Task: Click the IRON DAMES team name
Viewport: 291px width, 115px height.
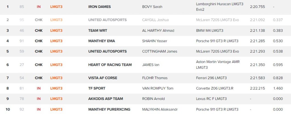Action: pyautogui.click(x=99, y=7)
